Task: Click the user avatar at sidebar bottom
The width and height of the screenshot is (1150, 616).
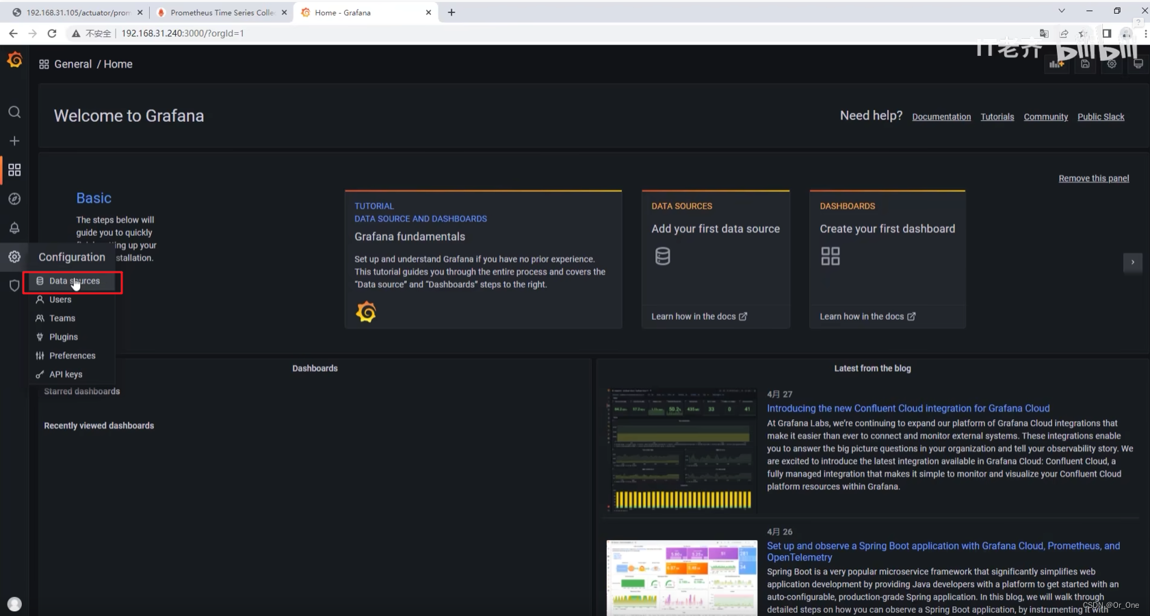Action: (x=14, y=604)
